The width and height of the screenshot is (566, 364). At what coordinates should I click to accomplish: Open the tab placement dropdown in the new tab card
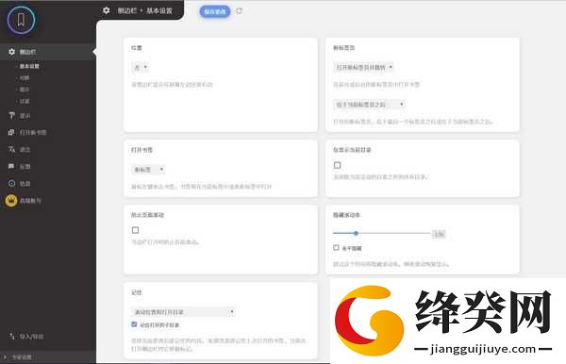[x=369, y=105]
